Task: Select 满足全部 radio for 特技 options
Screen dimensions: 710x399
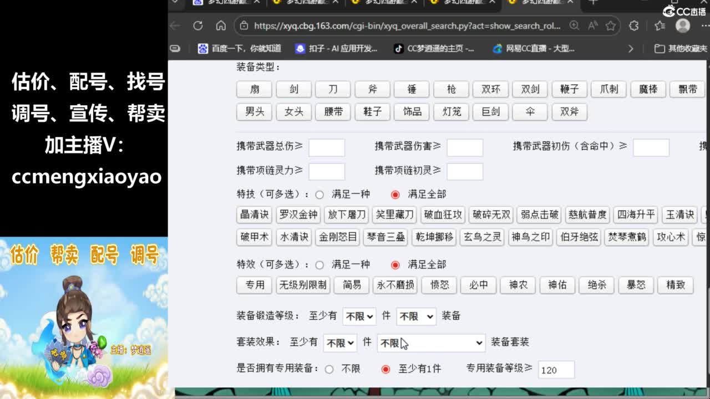Action: pos(394,195)
